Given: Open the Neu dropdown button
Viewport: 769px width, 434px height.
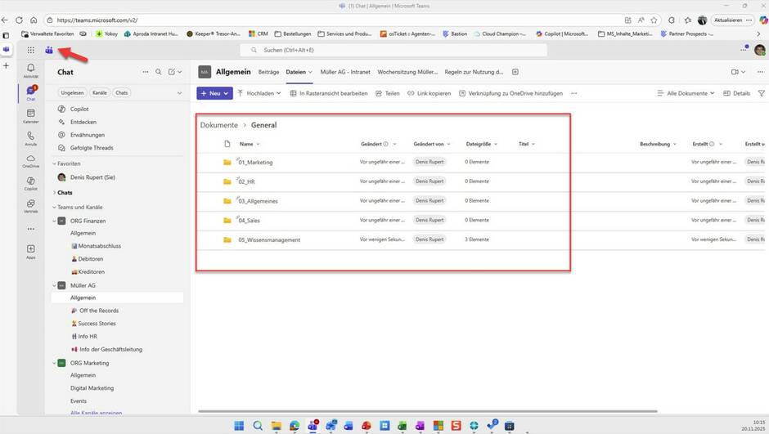Looking at the screenshot, I should (214, 93).
